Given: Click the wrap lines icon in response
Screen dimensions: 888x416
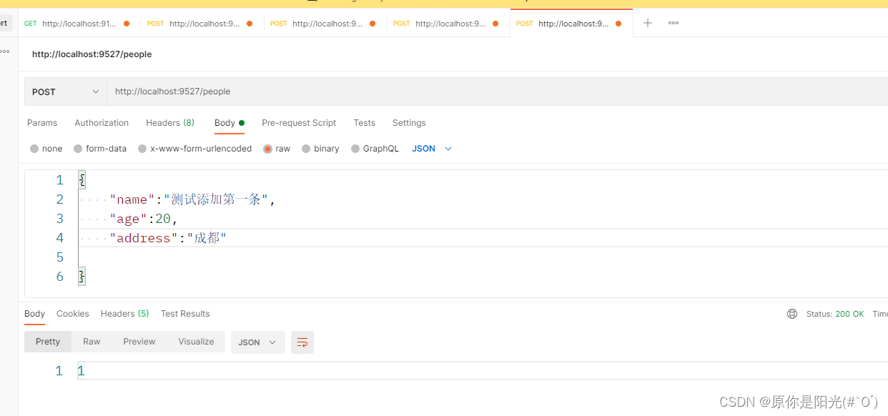Looking at the screenshot, I should click(x=302, y=342).
